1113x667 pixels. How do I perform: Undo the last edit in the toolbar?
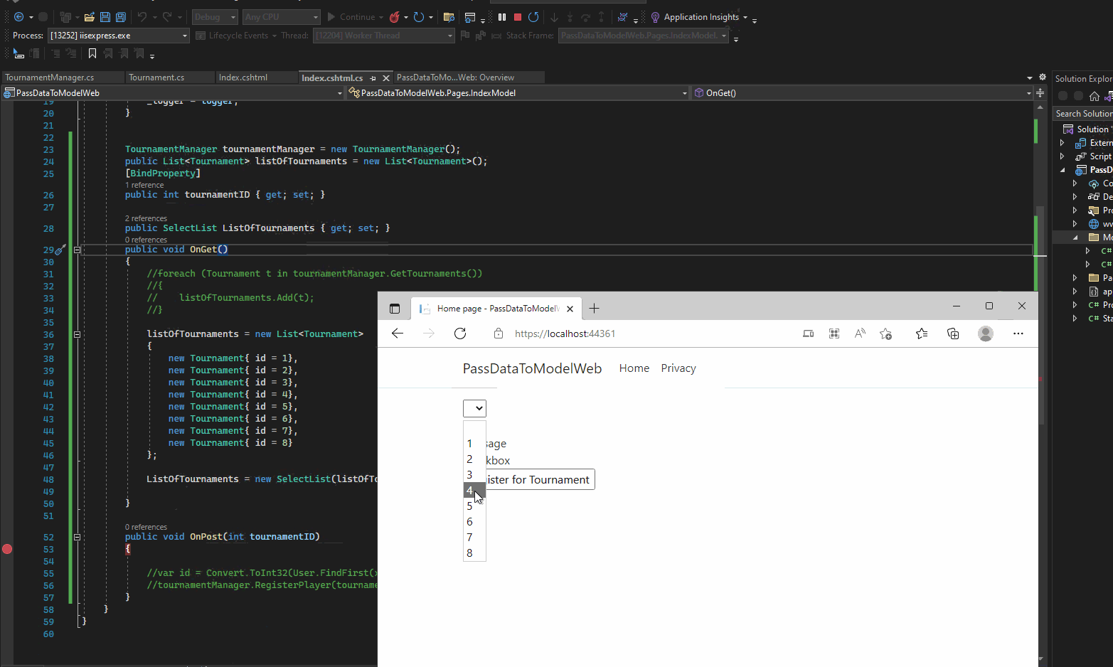click(142, 17)
